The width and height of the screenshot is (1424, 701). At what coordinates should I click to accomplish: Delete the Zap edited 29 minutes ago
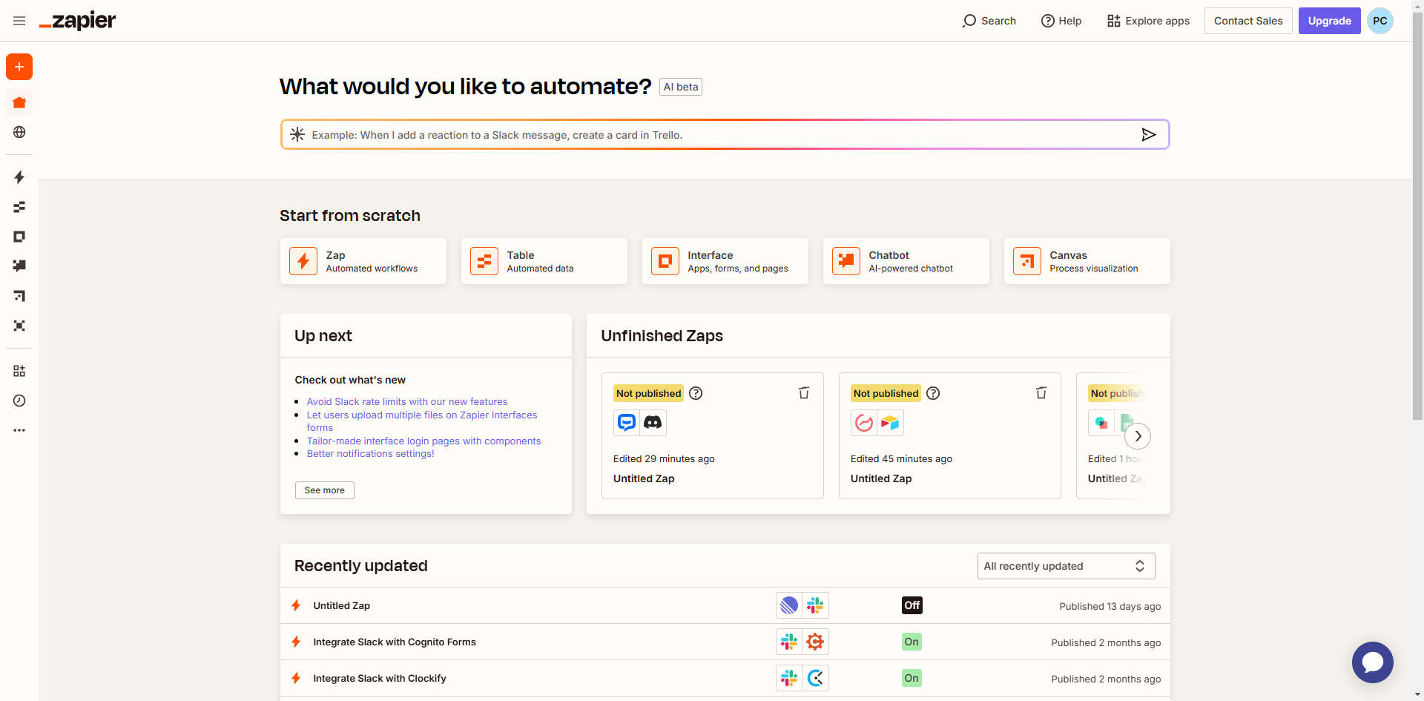point(803,393)
